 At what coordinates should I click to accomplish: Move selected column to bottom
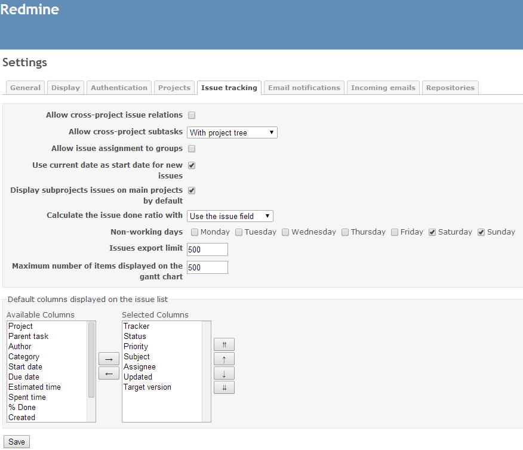(x=224, y=388)
